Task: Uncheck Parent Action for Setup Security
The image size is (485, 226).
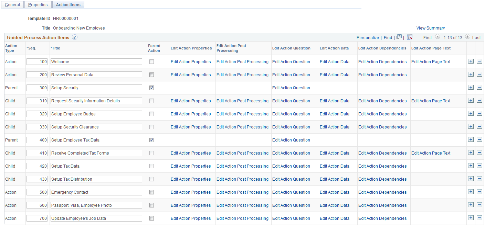Action: point(152,87)
